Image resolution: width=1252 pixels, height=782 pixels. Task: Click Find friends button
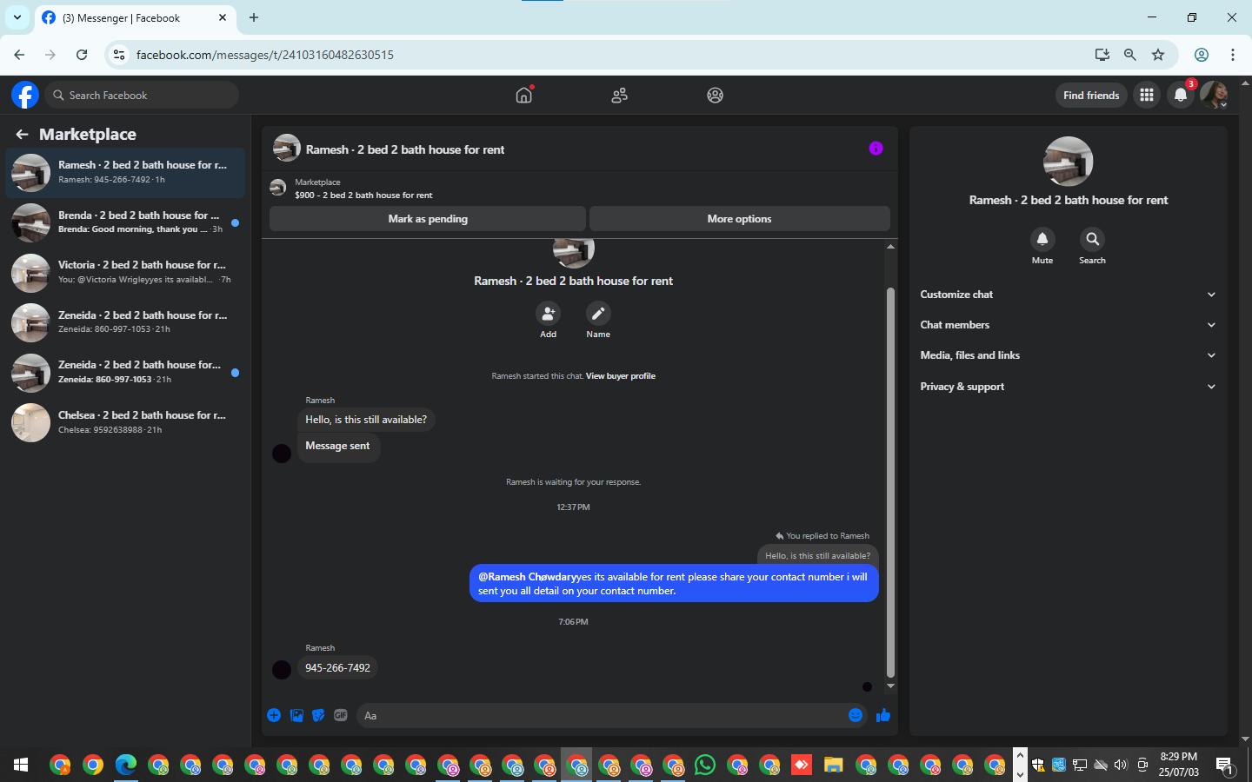click(1091, 96)
